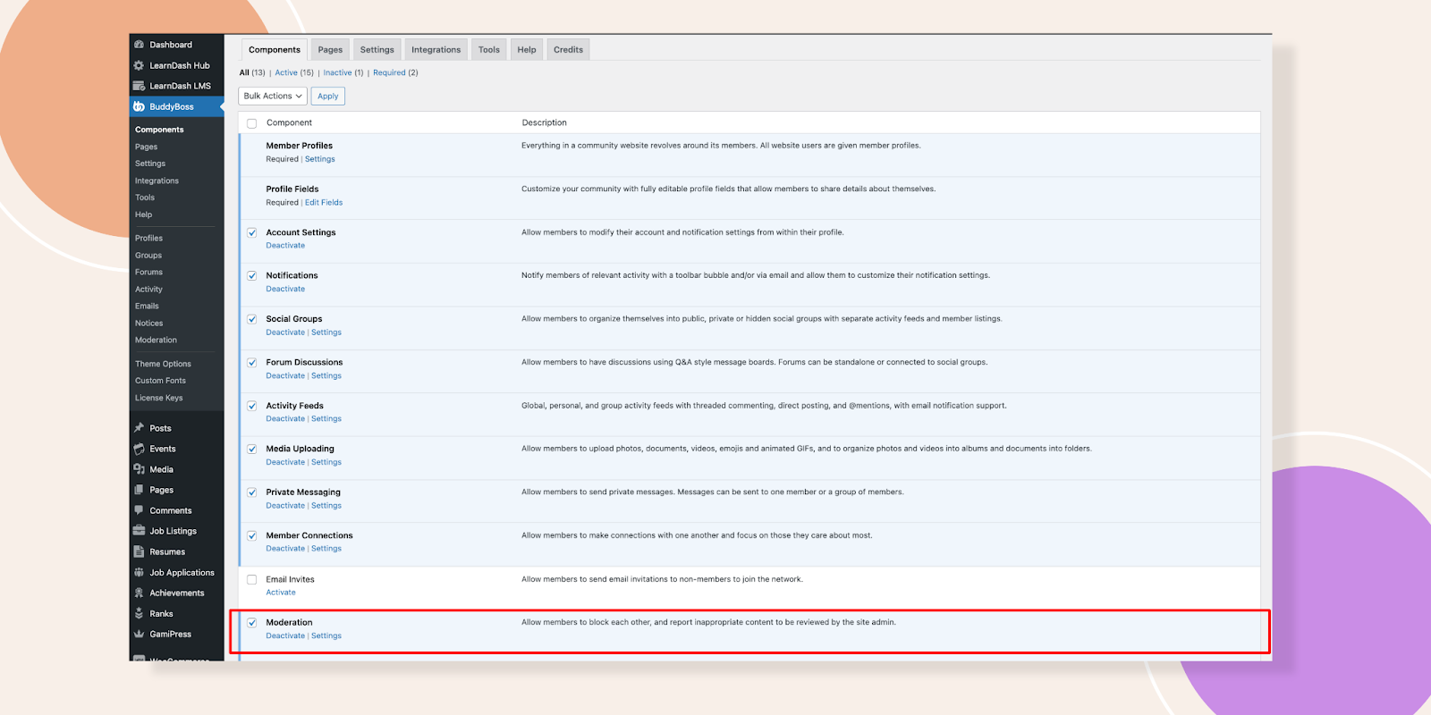Screen dimensions: 1431x715
Task: Deactivate the Notifications component
Action: point(285,290)
